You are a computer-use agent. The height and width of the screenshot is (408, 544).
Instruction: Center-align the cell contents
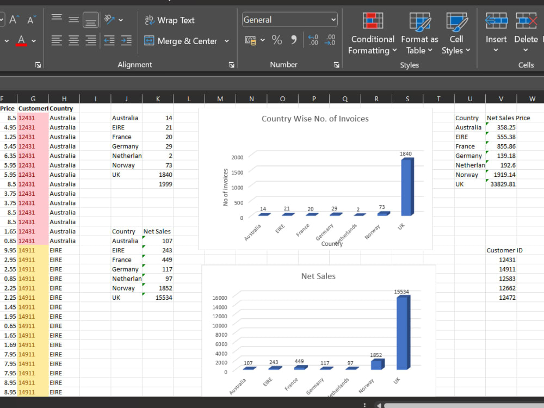point(73,40)
